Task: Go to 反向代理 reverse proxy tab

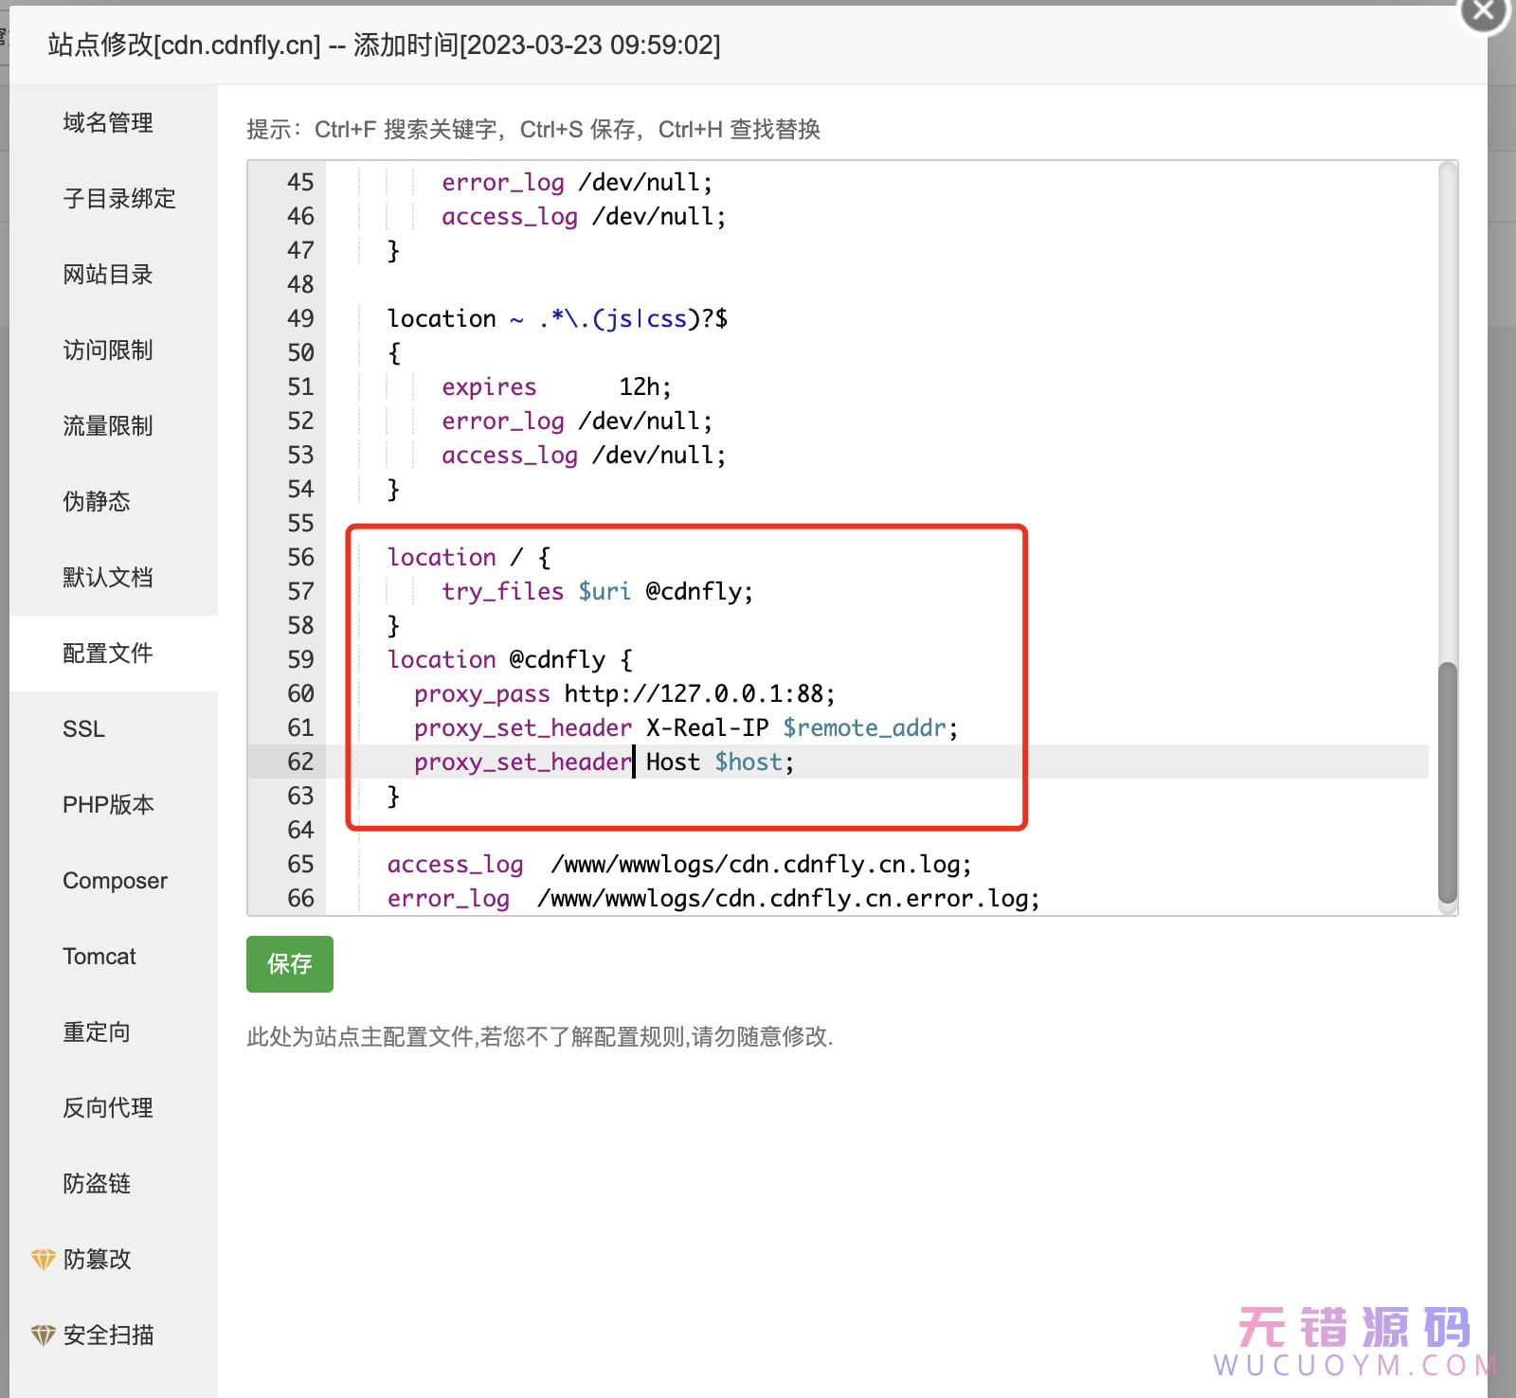Action: [108, 1108]
